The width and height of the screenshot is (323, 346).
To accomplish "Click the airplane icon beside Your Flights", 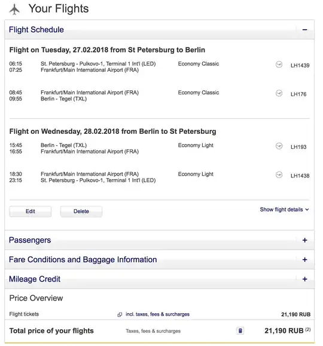I will point(14,10).
